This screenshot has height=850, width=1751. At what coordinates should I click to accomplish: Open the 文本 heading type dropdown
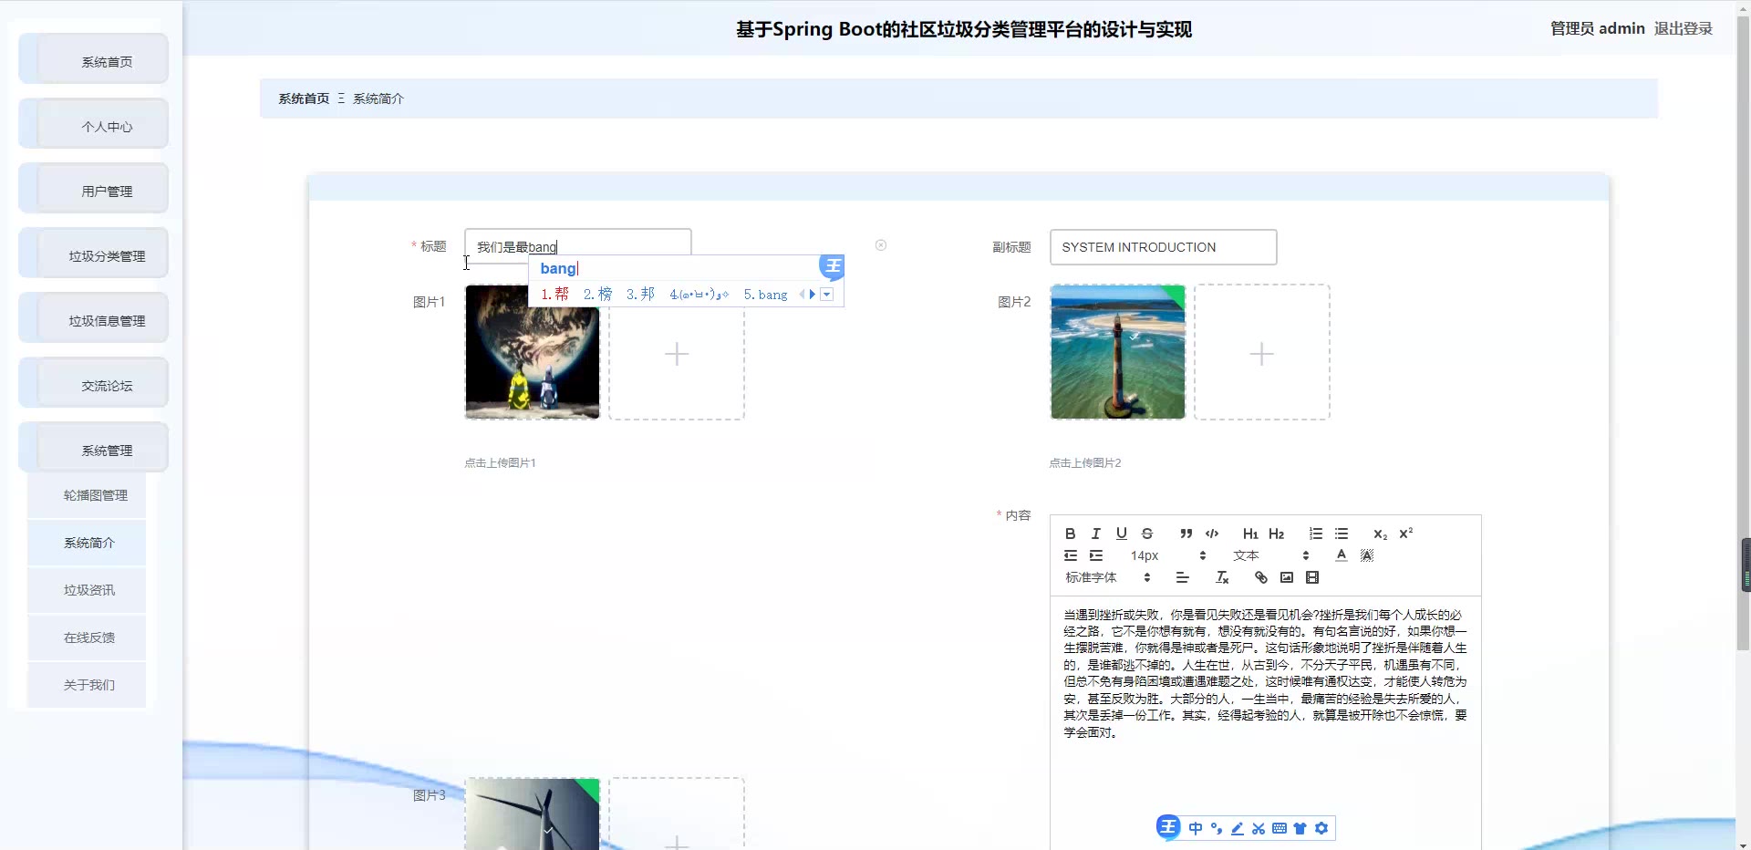1270,555
